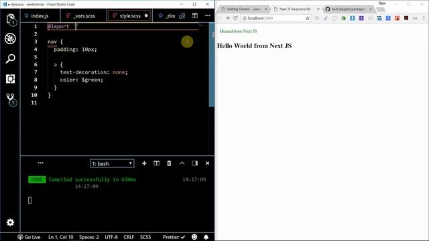Image resolution: width=429 pixels, height=241 pixels.
Task: Close the terminal panel
Action: (207, 163)
